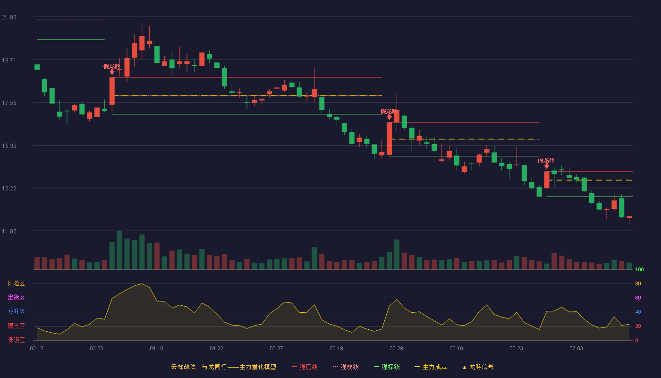This screenshot has width=661, height=378.
Task: Click the 风险区 zone label
Action: click(x=16, y=283)
